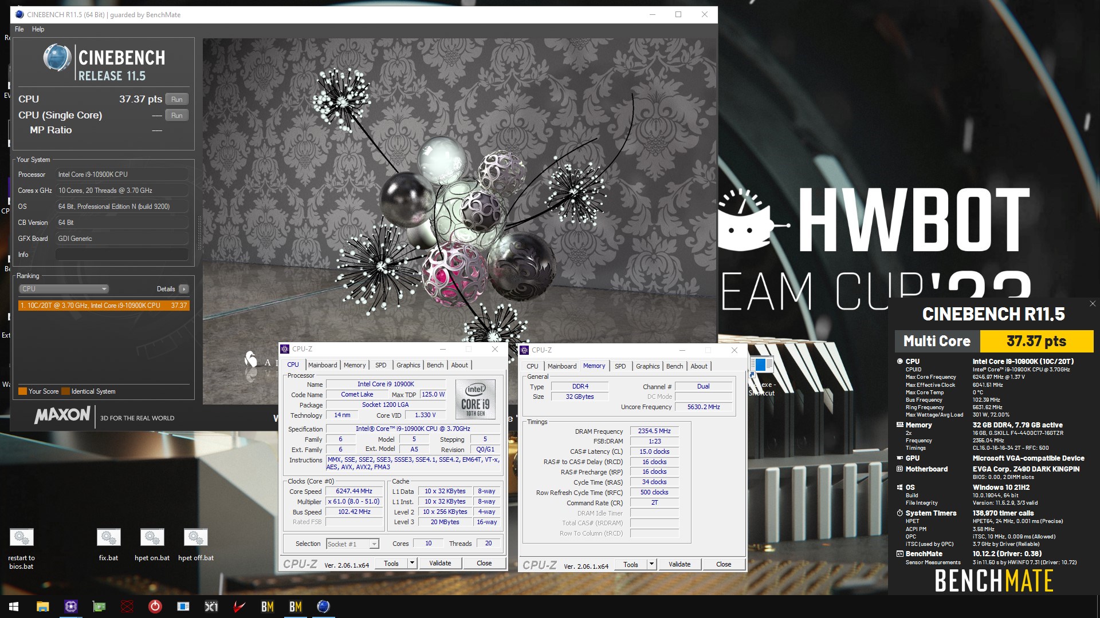Select the fix.bat desktop icon
The image size is (1100, 618).
[108, 544]
